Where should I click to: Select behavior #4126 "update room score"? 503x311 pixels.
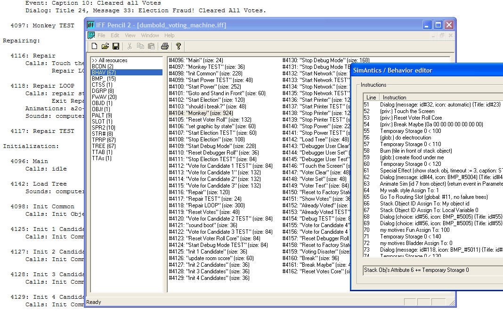coord(211,258)
